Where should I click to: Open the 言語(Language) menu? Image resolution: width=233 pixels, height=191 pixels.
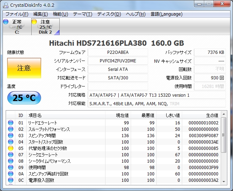point(167,14)
